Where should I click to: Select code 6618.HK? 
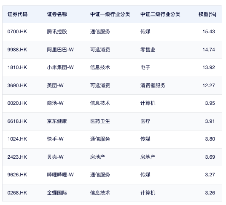[x=17, y=121]
